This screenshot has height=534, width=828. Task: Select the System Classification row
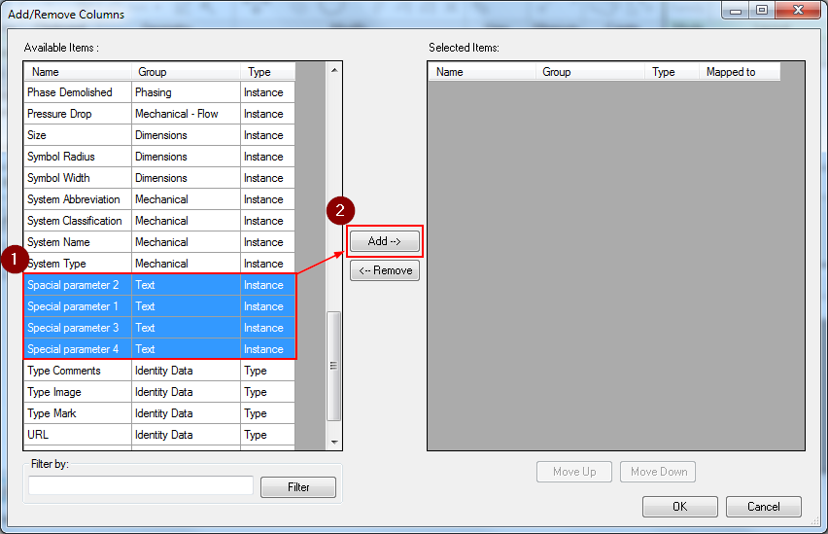click(x=159, y=221)
